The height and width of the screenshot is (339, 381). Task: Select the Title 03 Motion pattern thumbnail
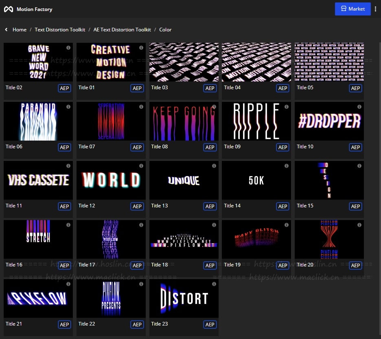(184, 62)
